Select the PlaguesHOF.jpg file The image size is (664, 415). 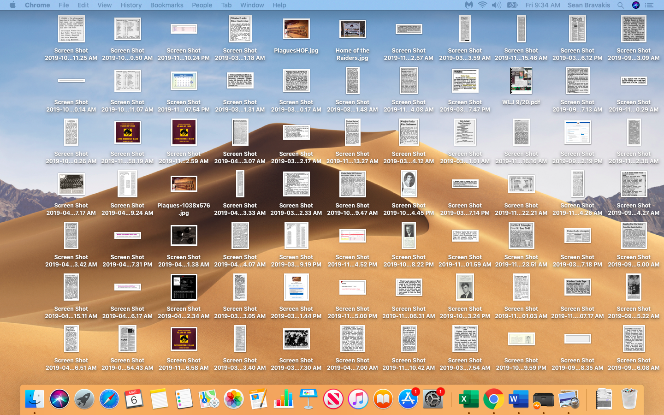296,30
